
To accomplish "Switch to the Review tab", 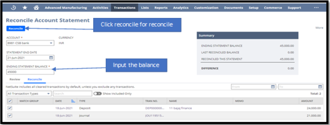I will point(15,79).
